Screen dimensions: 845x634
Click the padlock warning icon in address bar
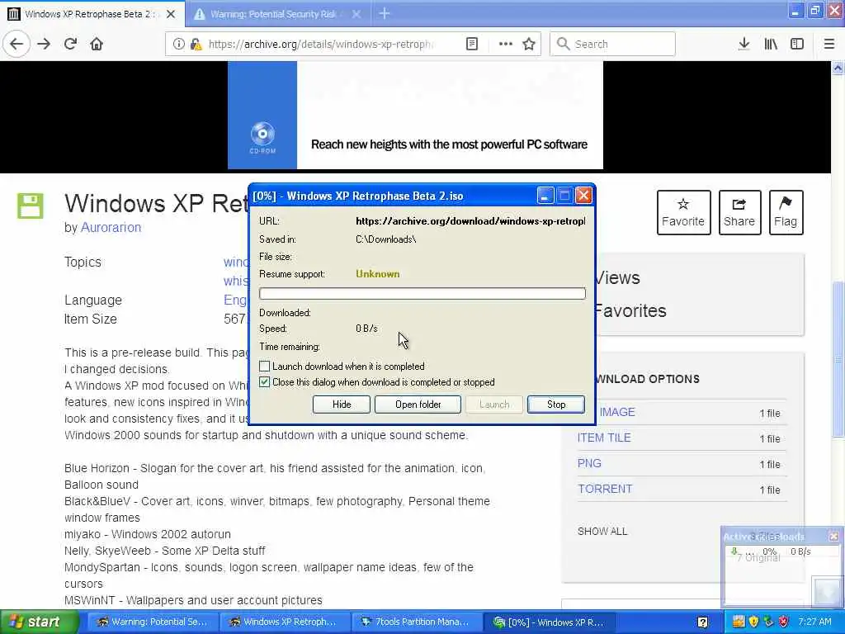point(196,44)
